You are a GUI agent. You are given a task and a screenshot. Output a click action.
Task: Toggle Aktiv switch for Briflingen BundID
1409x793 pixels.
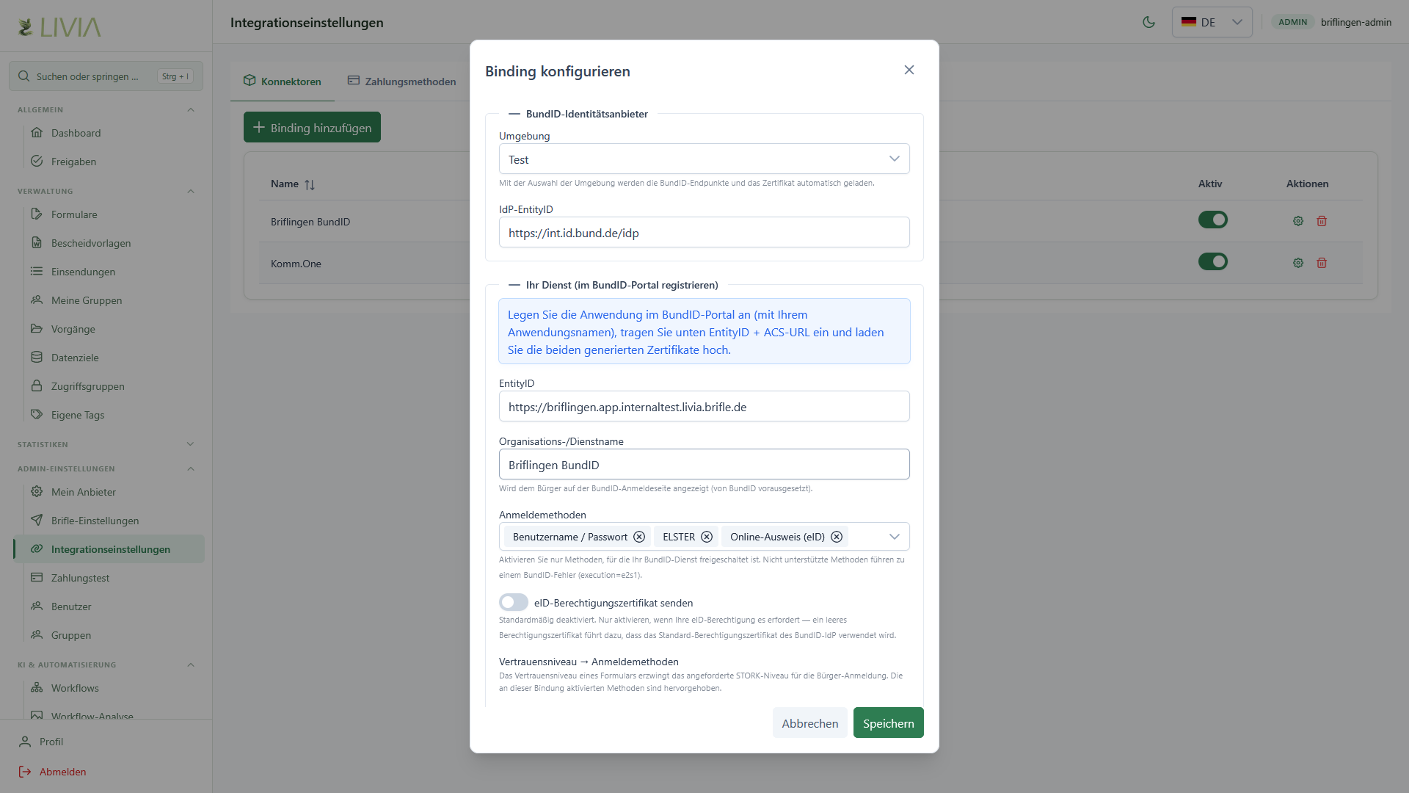tap(1213, 220)
